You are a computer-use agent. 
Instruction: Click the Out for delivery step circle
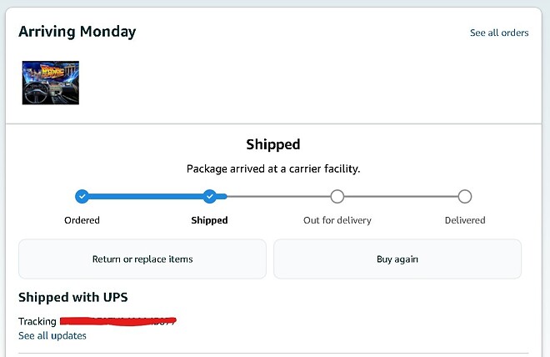[x=337, y=197]
